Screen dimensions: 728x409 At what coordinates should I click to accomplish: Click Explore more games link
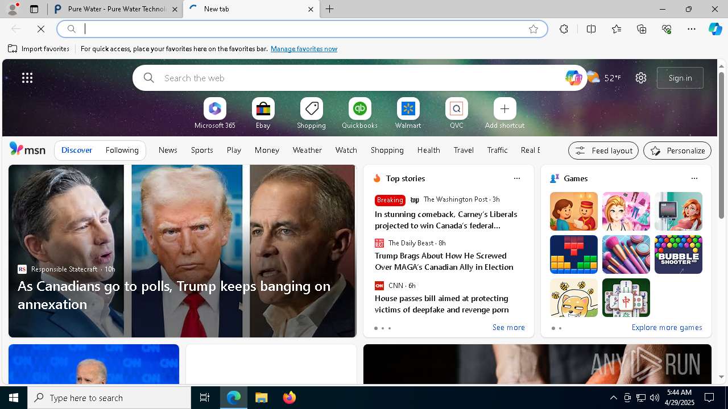[667, 327]
